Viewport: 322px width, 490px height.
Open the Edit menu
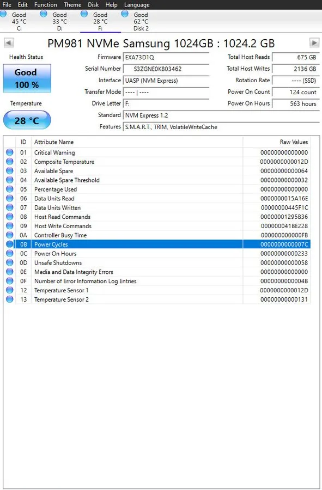22,5
